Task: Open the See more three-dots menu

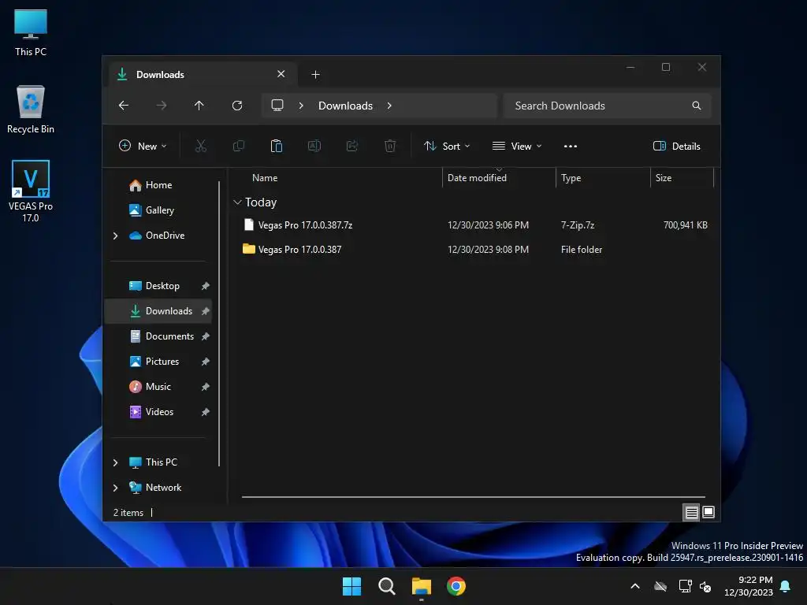Action: coord(571,146)
